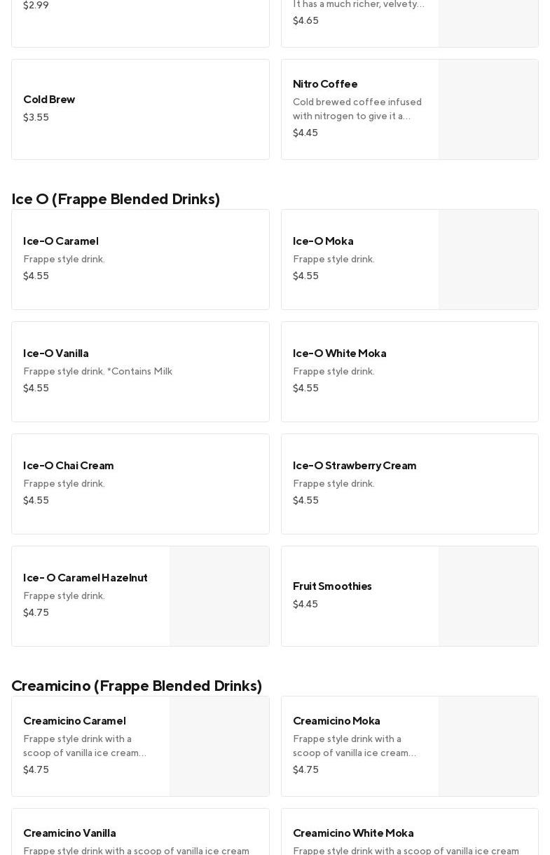Click the Nitro Coffee image placeholder
This screenshot has height=855, width=550.
pos(488,109)
